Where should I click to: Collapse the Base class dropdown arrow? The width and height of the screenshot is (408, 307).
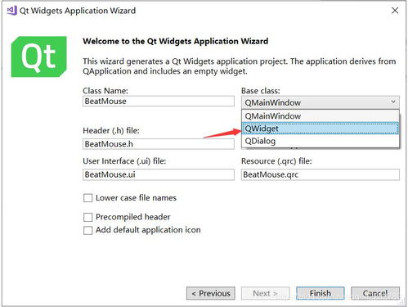(x=393, y=102)
